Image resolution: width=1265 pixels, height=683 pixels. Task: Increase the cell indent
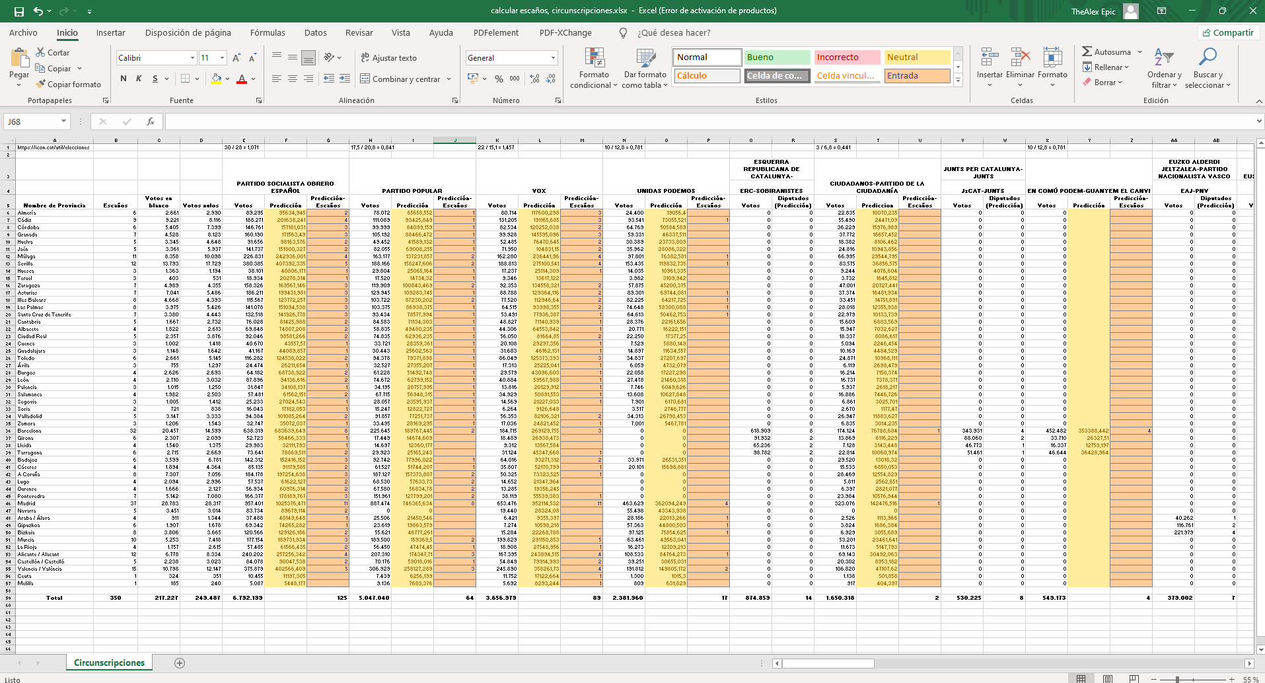(x=344, y=79)
